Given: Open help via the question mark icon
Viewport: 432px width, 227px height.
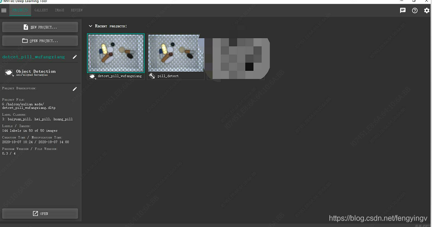Looking at the screenshot, I should tap(415, 10).
